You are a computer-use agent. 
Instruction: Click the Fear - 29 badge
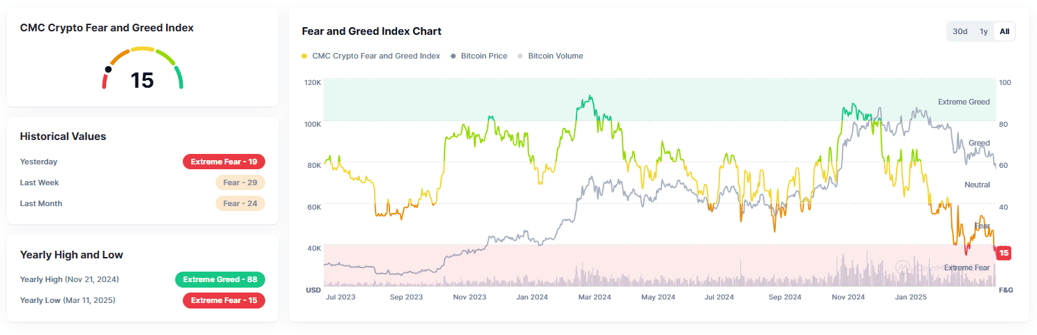(x=240, y=182)
